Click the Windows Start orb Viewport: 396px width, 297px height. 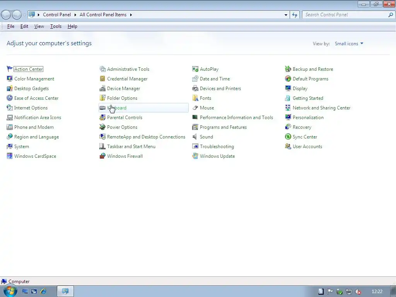pos(10,291)
